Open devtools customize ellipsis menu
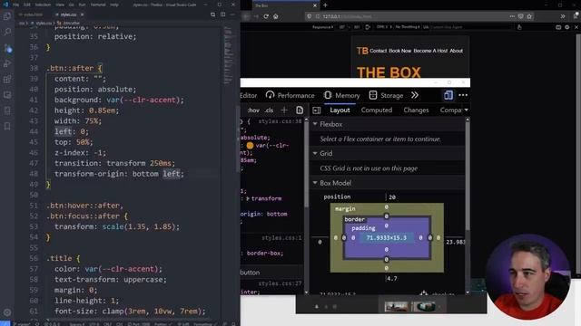Image resolution: width=581 pixels, height=326 pixels. [x=463, y=95]
